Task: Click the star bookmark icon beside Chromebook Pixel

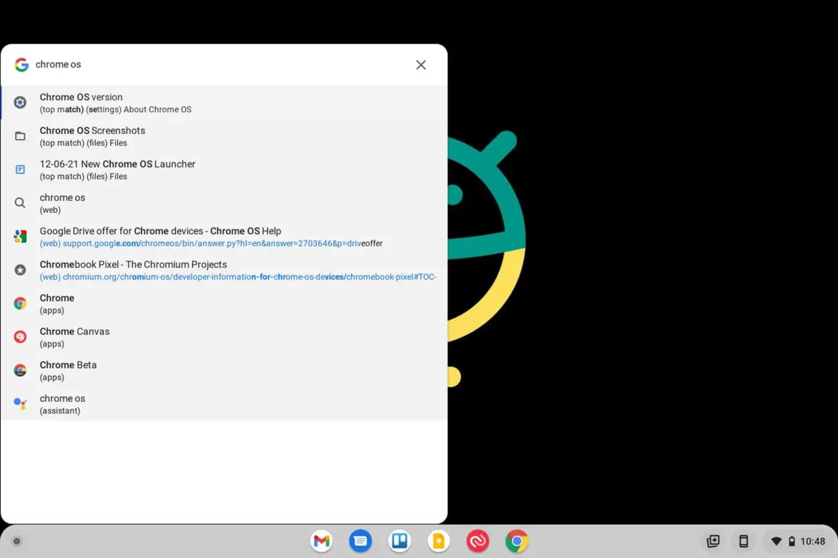Action: [x=20, y=270]
